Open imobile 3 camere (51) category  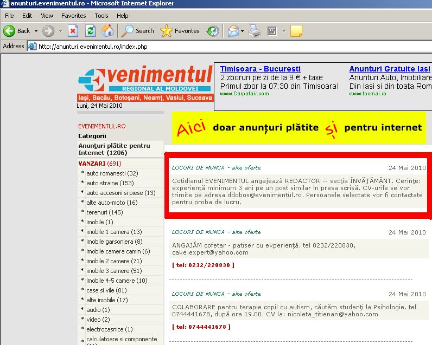coord(114,271)
